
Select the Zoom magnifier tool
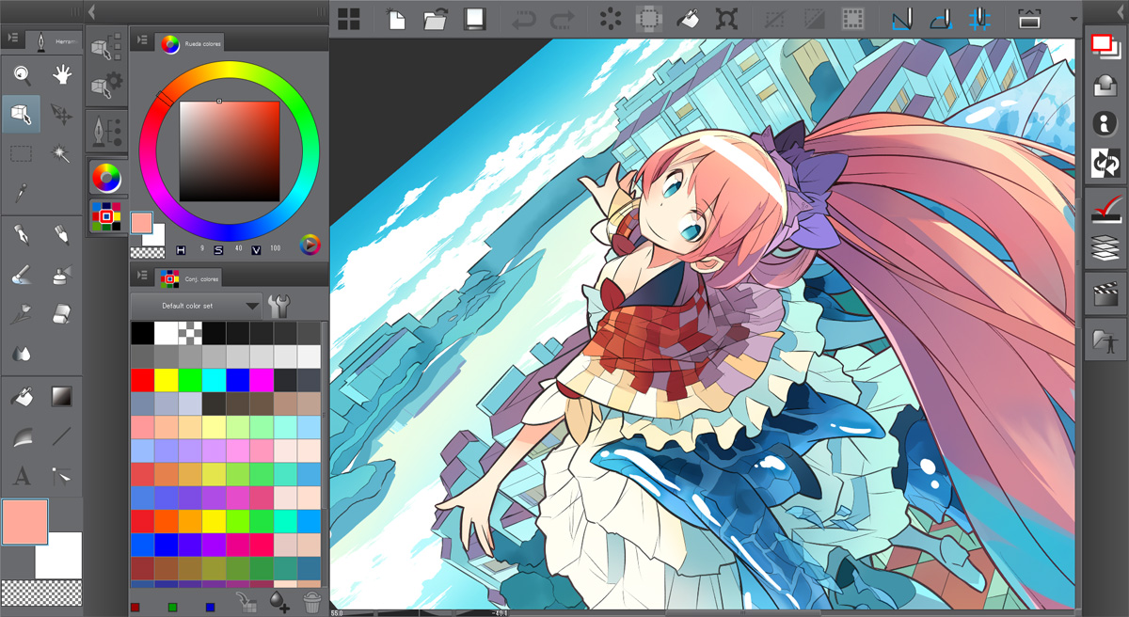pos(23,75)
